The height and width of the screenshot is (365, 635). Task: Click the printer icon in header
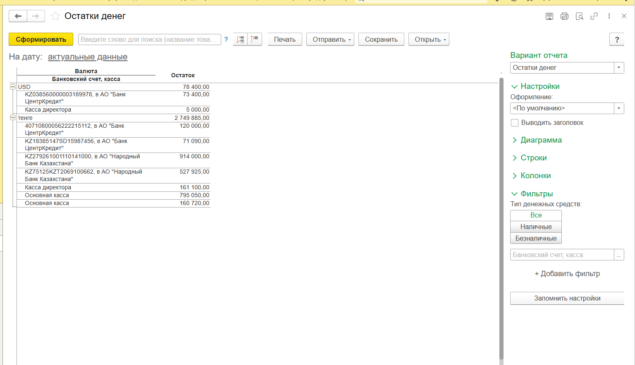tap(564, 16)
